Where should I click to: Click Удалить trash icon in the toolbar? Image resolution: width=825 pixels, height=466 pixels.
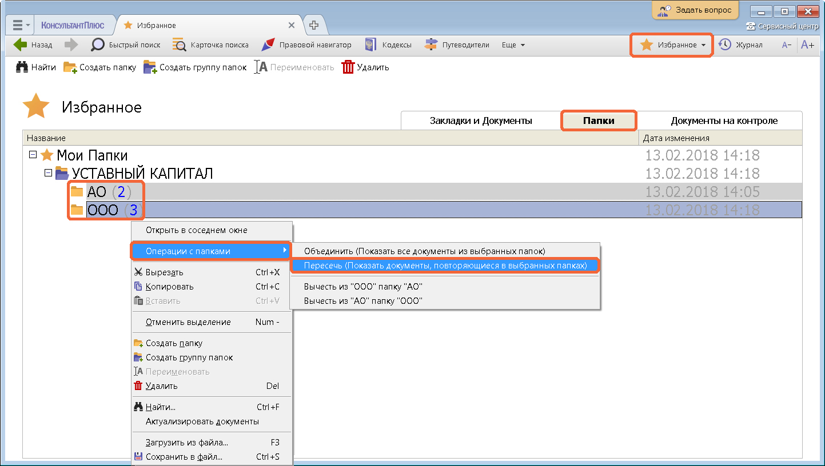(365, 67)
